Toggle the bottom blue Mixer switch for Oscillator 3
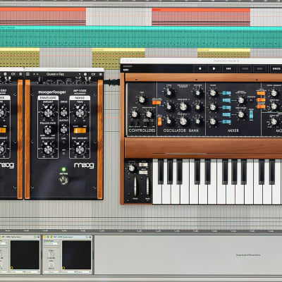 (227, 122)
